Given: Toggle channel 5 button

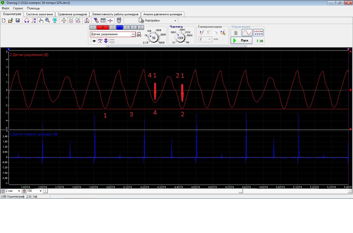Looking at the screenshot, I should click(126, 27).
